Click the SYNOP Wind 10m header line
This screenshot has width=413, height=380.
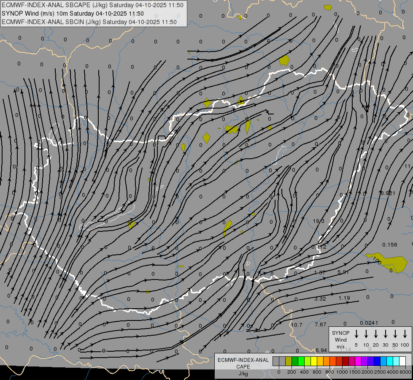(73, 14)
